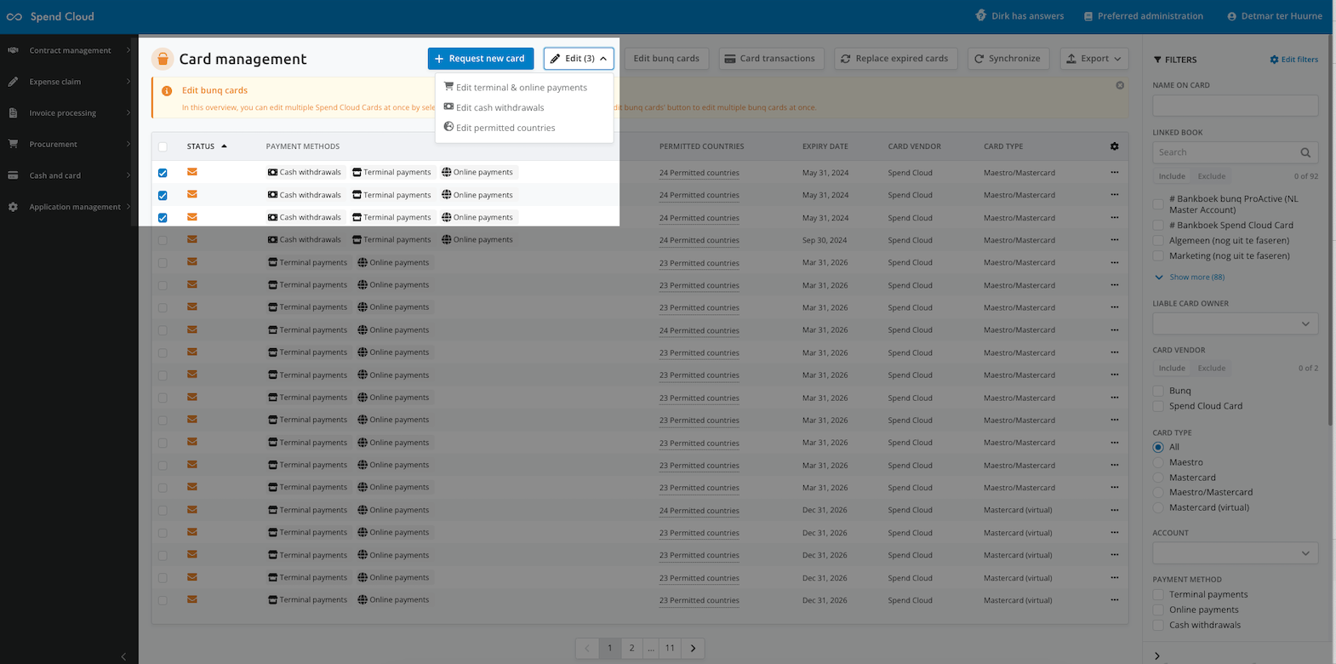1336x664 pixels.
Task: Check Cash withdrawals payment method filter
Action: coord(1158,626)
